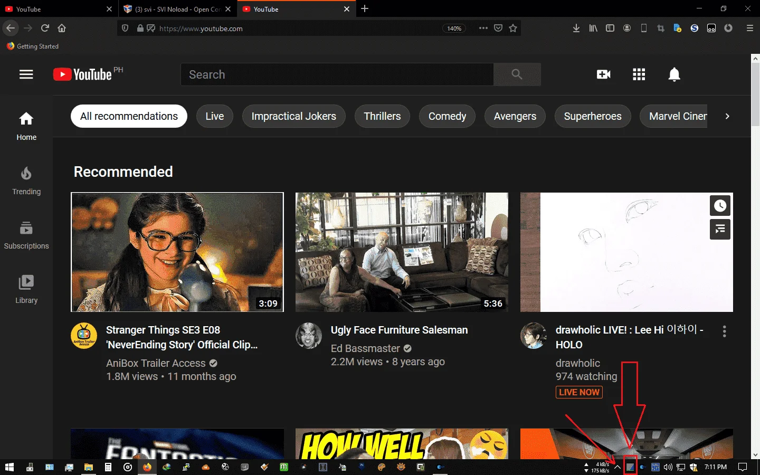
Task: Show hidden system tray icons
Action: click(x=617, y=467)
